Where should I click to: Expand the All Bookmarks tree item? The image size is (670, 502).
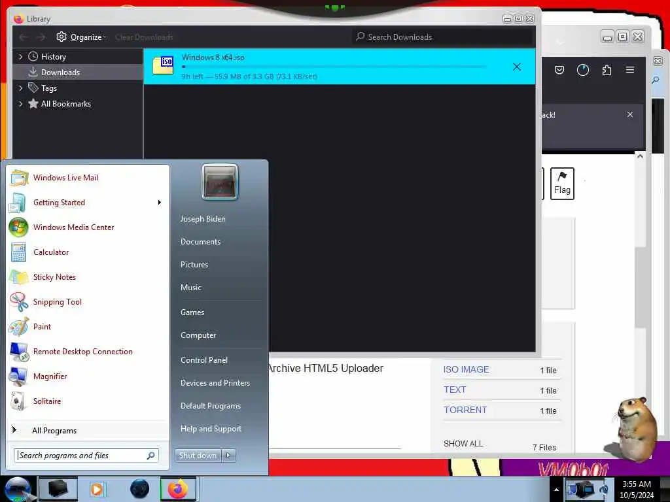point(20,104)
